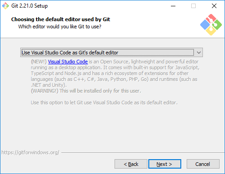Continue setup with the Next button
Screen dimensions: 225x174
point(165,164)
